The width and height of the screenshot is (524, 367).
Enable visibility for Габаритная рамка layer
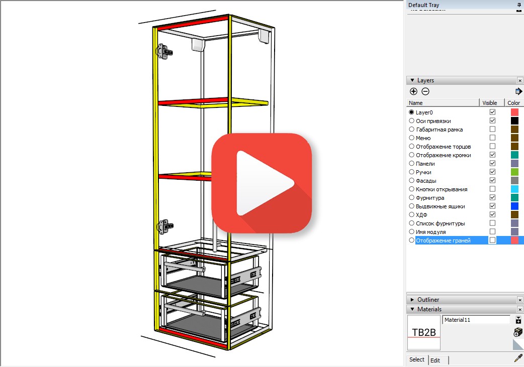click(492, 130)
